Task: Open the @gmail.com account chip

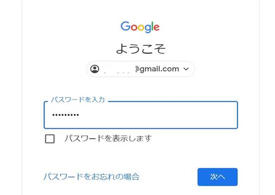Action: 140,69
